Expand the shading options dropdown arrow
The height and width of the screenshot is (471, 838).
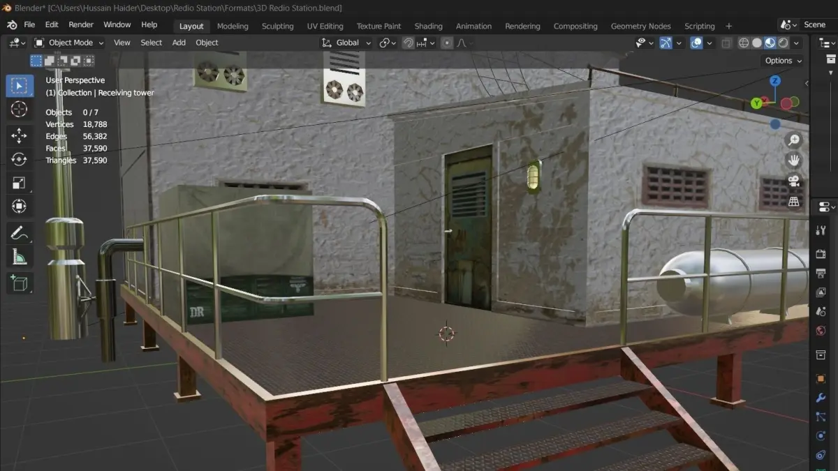tap(796, 43)
